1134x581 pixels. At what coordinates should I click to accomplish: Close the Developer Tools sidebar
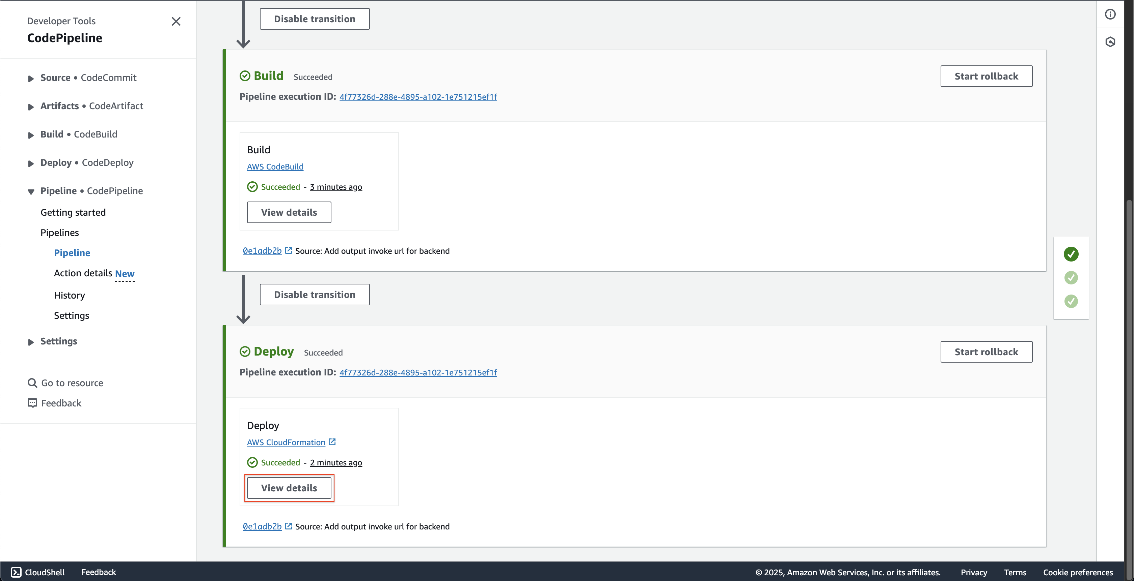point(176,21)
